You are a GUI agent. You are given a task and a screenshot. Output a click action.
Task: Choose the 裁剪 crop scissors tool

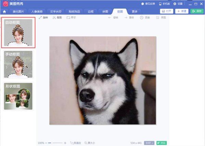click(57, 17)
